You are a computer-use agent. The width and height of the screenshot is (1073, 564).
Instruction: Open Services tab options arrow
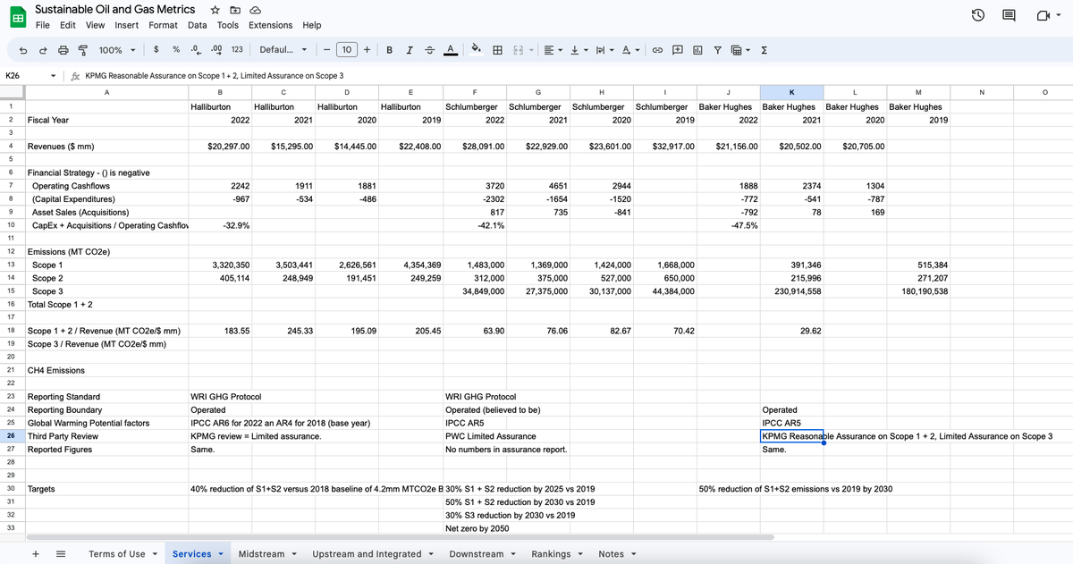[221, 554]
